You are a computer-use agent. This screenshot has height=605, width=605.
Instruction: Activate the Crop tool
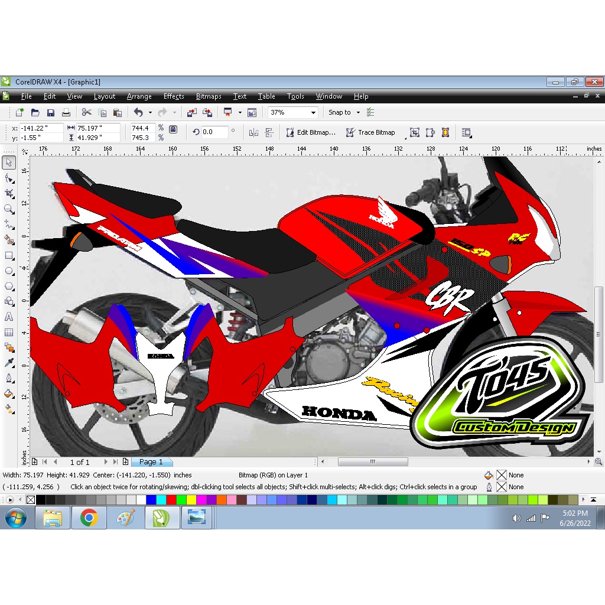(9, 193)
